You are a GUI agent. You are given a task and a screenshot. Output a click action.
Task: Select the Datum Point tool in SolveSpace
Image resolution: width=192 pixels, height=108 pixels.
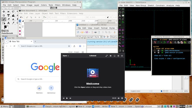click(x=120, y=22)
